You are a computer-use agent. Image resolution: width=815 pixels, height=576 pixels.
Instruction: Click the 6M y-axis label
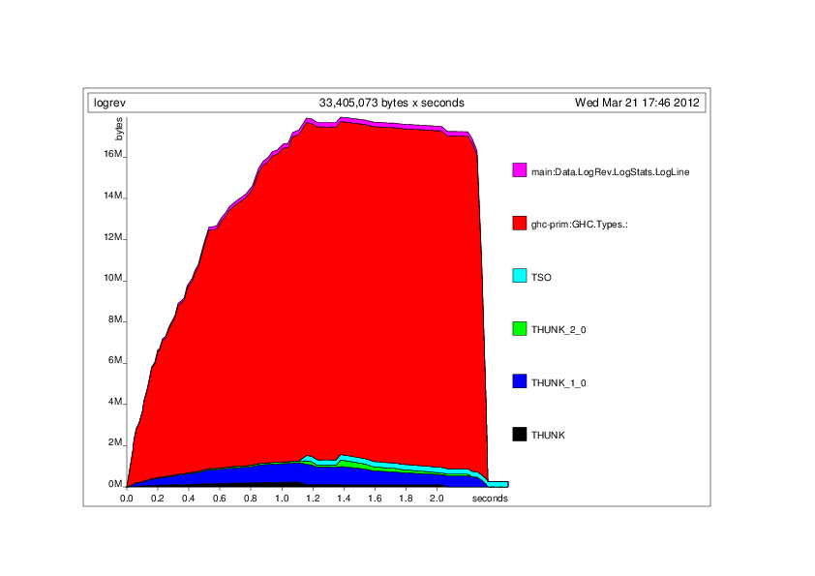[x=115, y=360]
